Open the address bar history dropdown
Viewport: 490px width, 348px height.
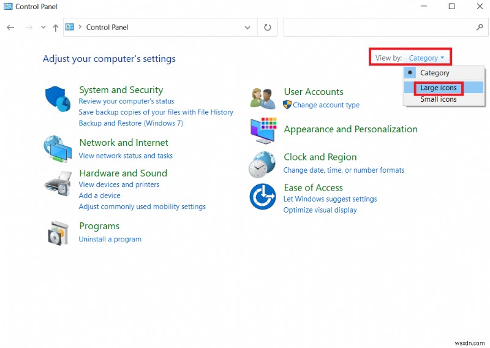(x=247, y=28)
